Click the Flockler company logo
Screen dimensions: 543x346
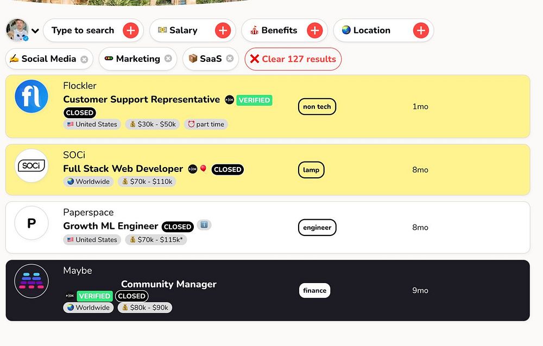point(31,96)
